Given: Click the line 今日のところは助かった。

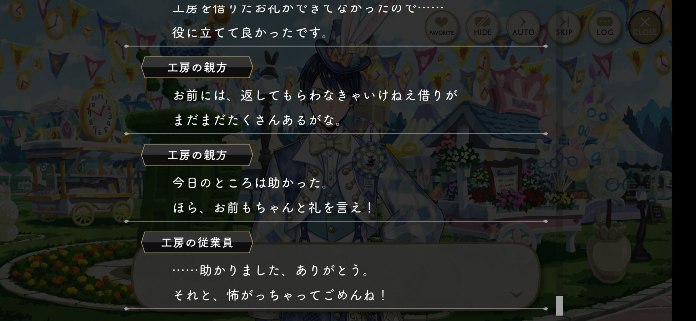Looking at the screenshot, I should click(250, 183).
